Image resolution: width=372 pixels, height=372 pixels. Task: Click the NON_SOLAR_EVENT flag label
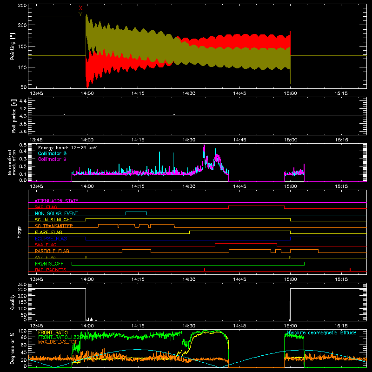pyautogui.click(x=56, y=213)
